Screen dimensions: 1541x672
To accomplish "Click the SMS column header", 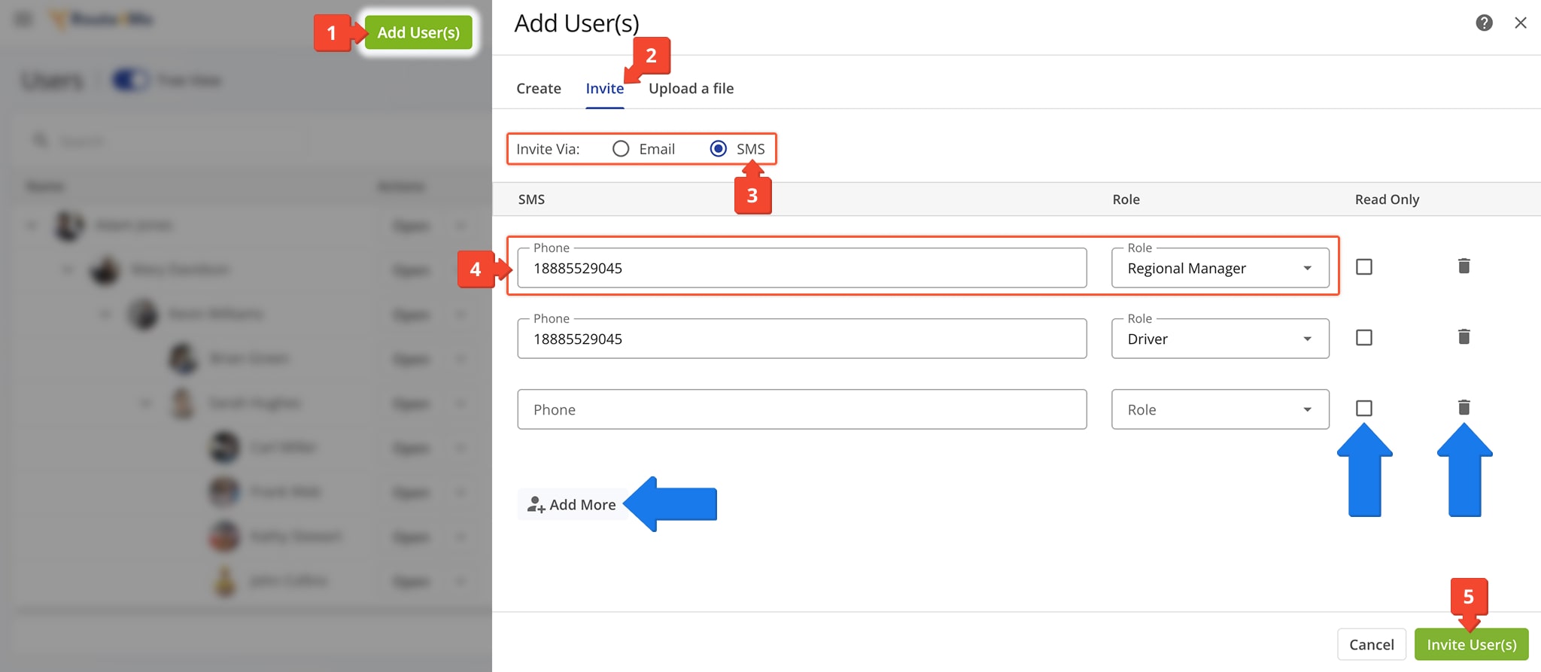I will (531, 199).
